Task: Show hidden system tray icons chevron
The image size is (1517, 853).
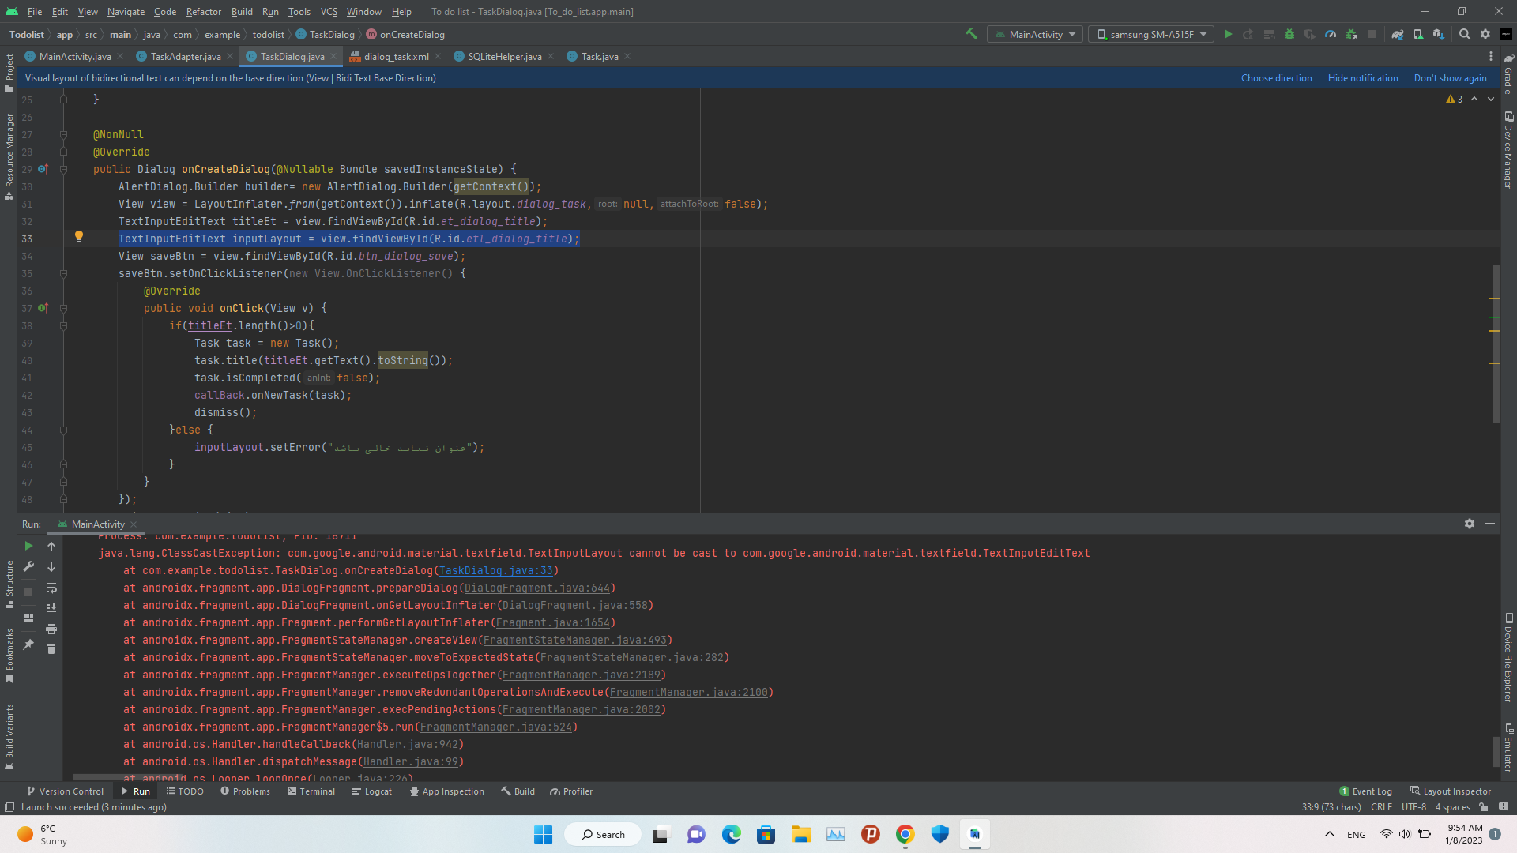Action: pos(1330,834)
